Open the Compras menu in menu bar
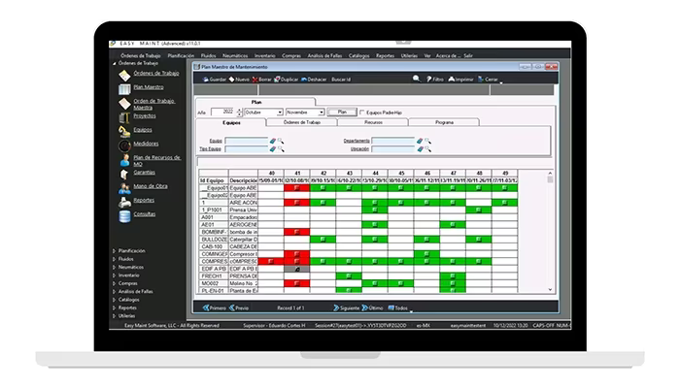 pos(291,56)
